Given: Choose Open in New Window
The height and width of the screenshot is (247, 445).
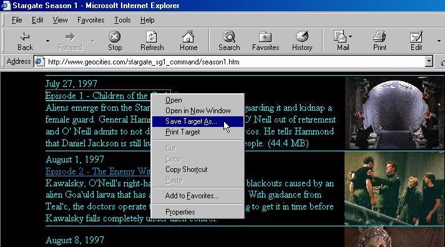Looking at the screenshot, I should 198,111.
